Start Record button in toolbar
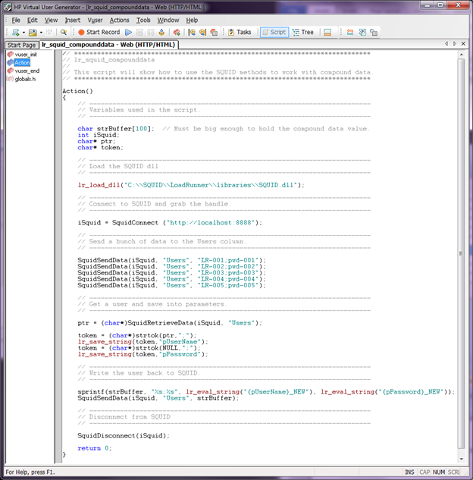The width and height of the screenshot is (473, 480). pos(99,32)
